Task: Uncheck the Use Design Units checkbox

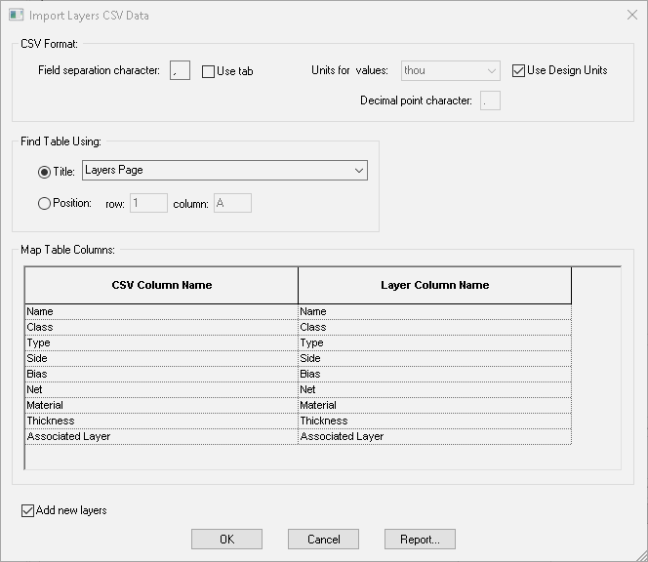Action: (519, 70)
